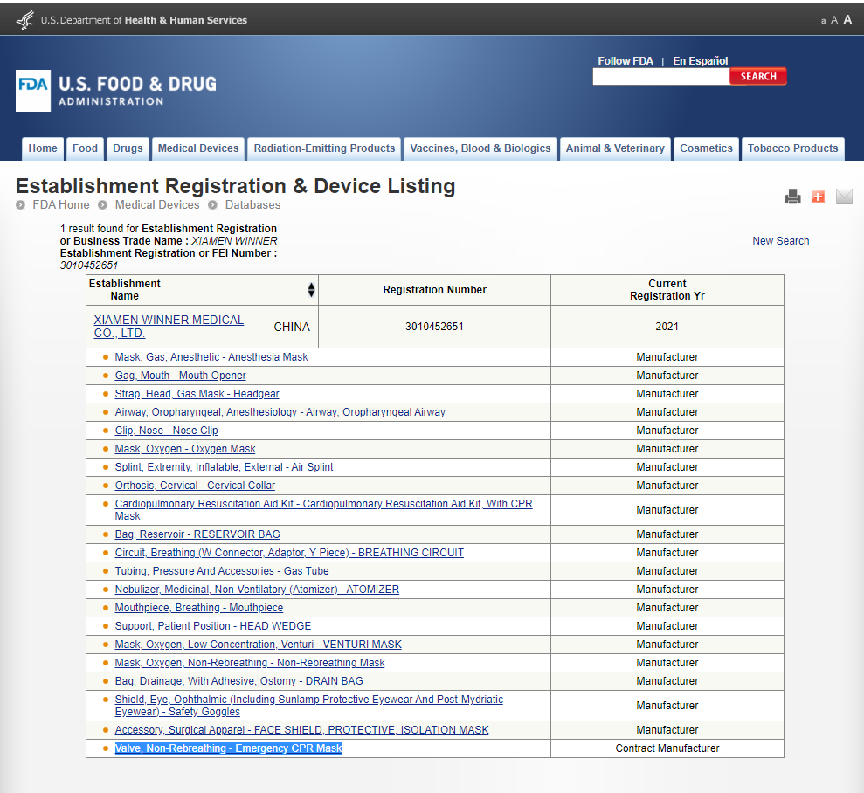This screenshot has width=864, height=793.
Task: Open the Medical Devices tab
Action: coord(198,148)
